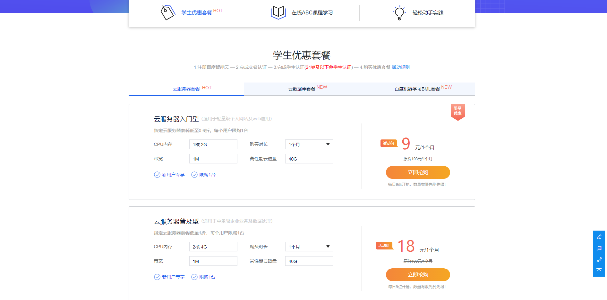Open the chat consultation icon in the sidebar
Image resolution: width=607 pixels, height=300 pixels.
tap(599, 248)
